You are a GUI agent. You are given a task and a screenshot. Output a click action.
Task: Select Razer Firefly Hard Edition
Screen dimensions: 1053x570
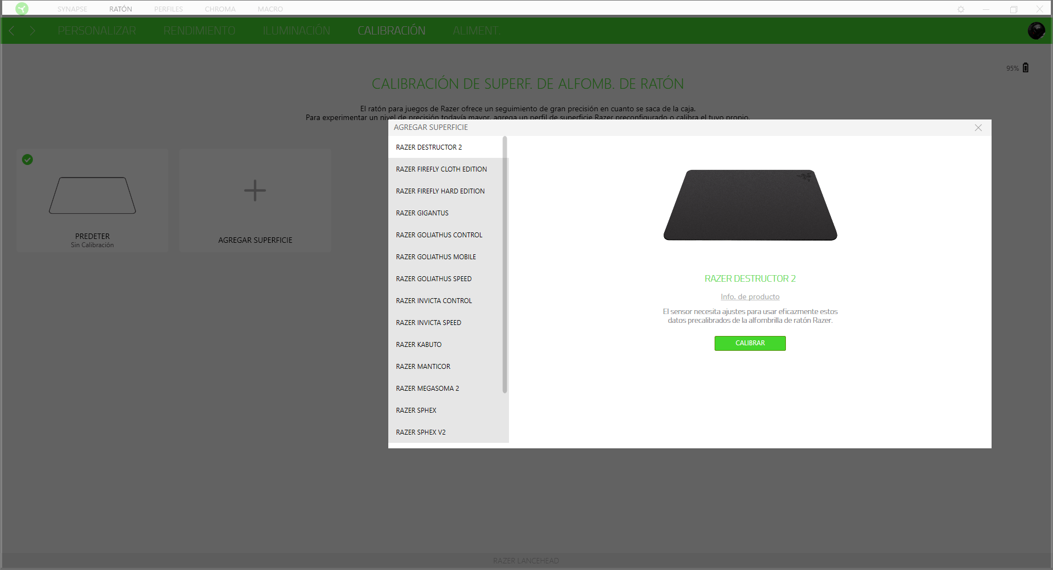(445, 191)
